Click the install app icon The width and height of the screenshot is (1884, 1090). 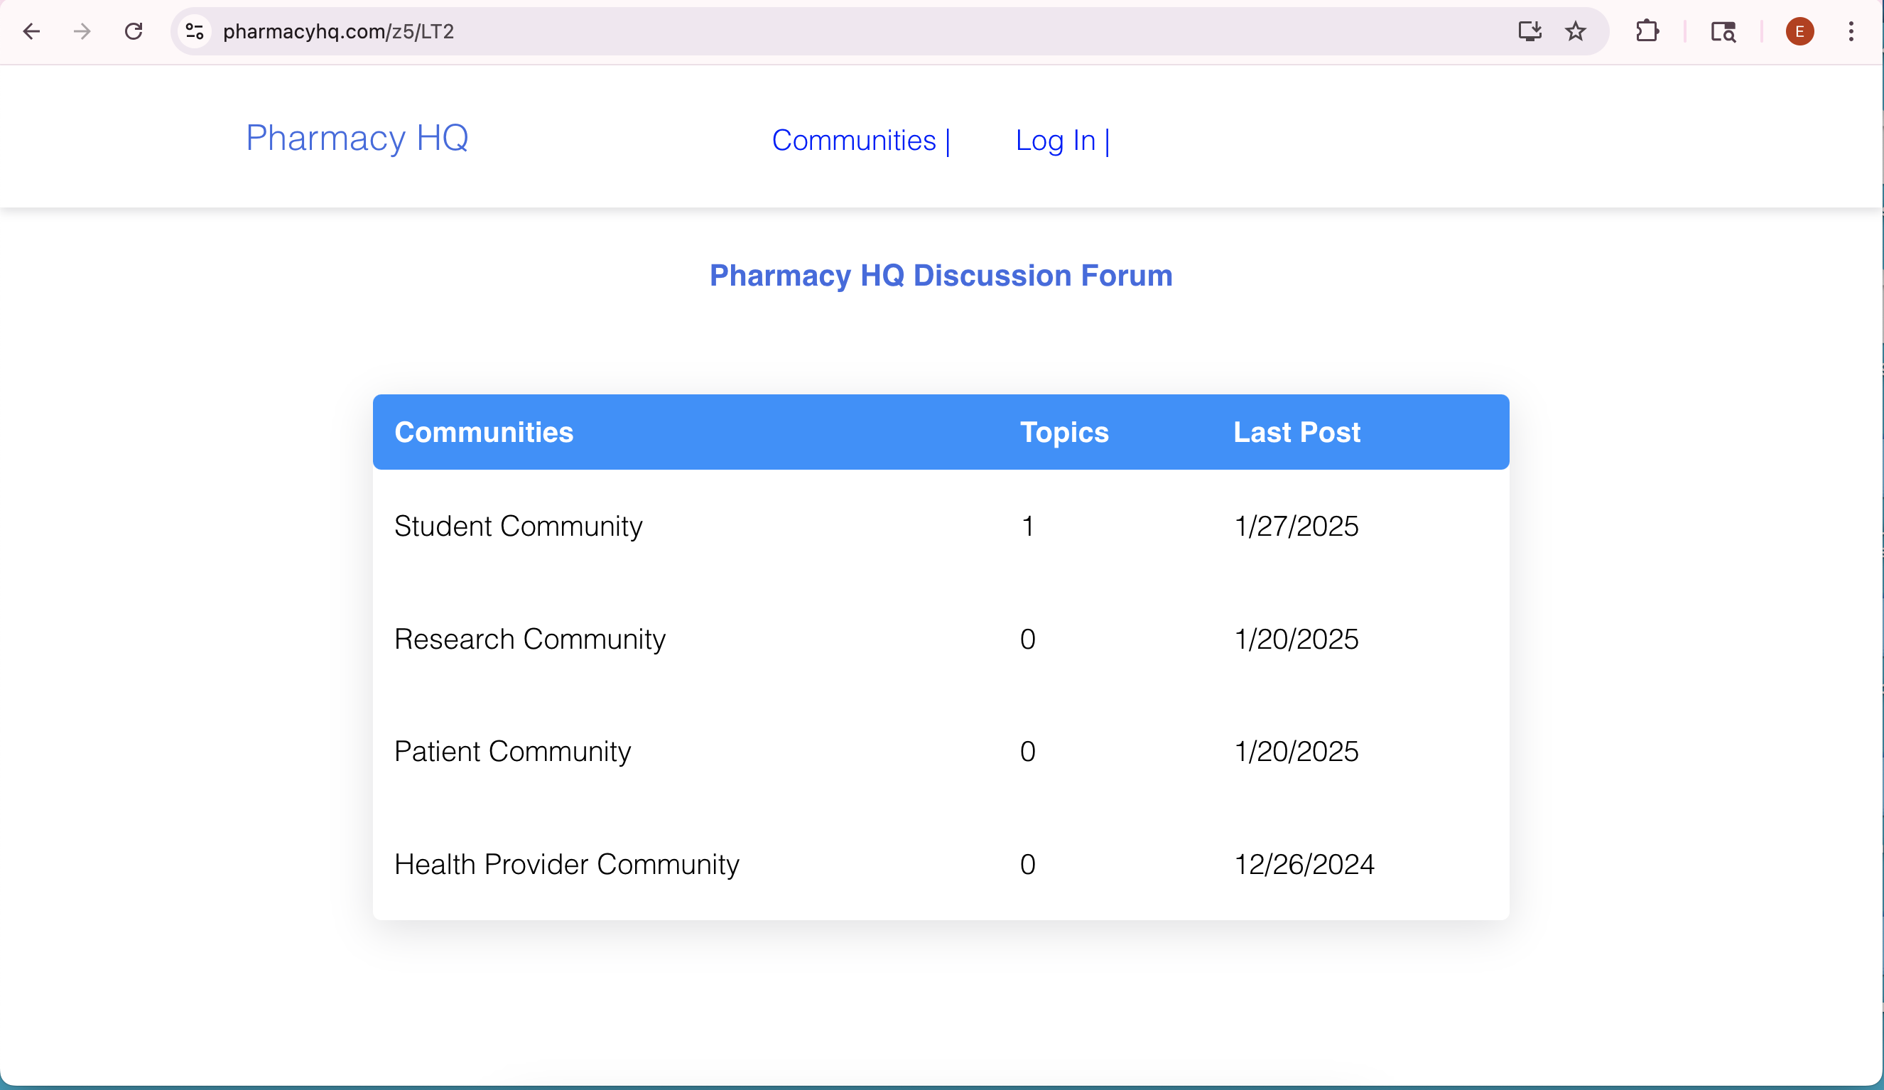1530,31
